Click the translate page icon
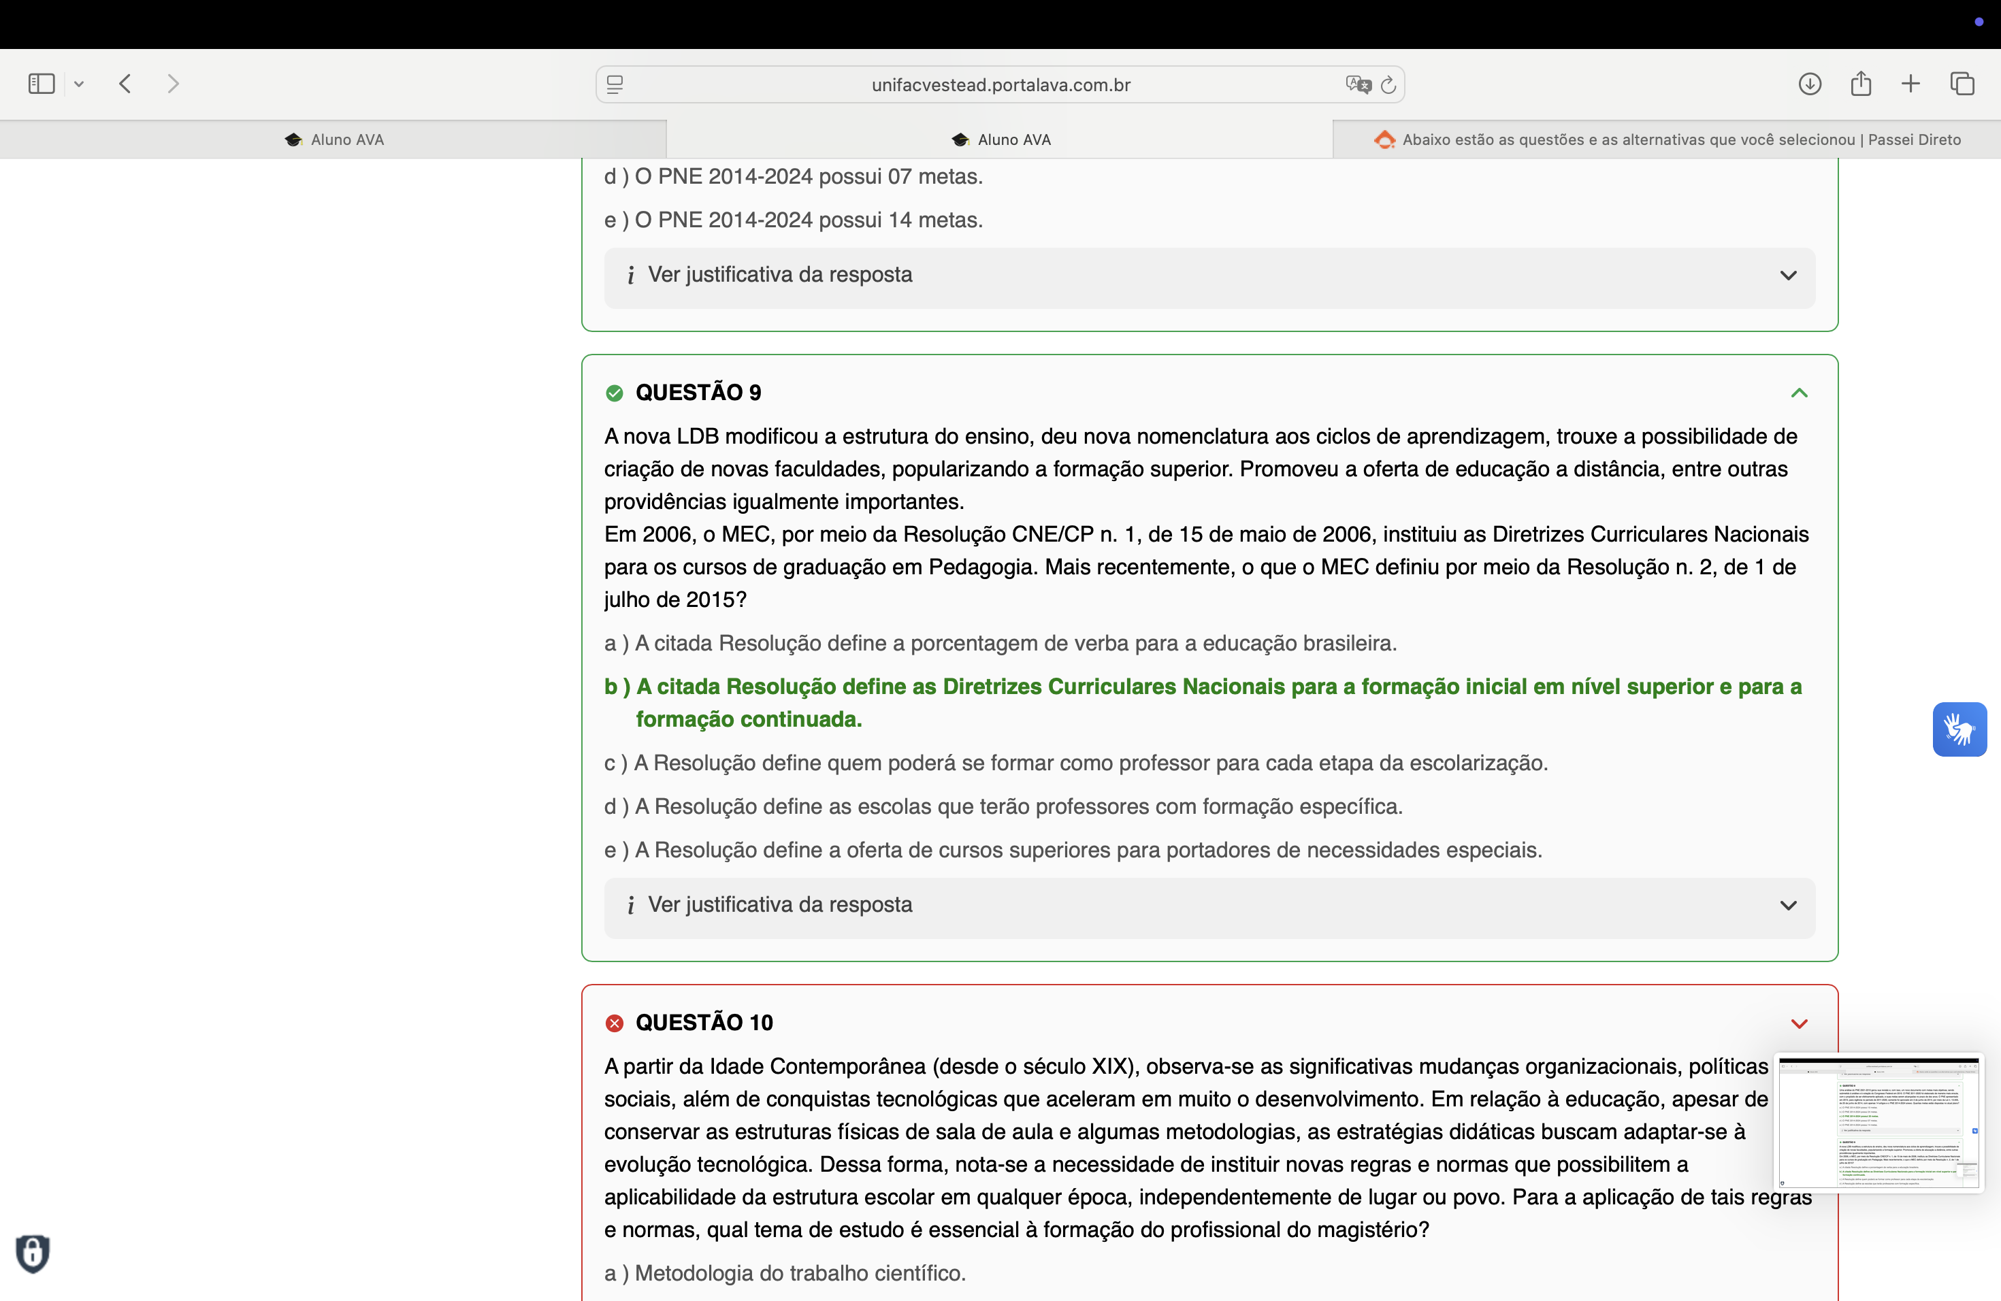Screen dimensions: 2001x1301 (x=1357, y=84)
